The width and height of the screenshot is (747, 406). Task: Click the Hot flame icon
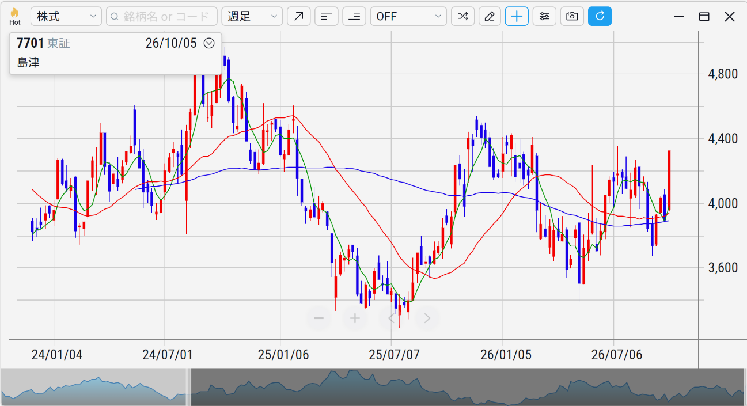[x=15, y=16]
